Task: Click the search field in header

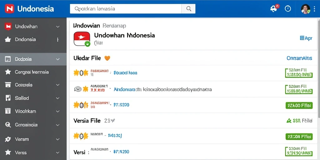Action: coord(126,9)
